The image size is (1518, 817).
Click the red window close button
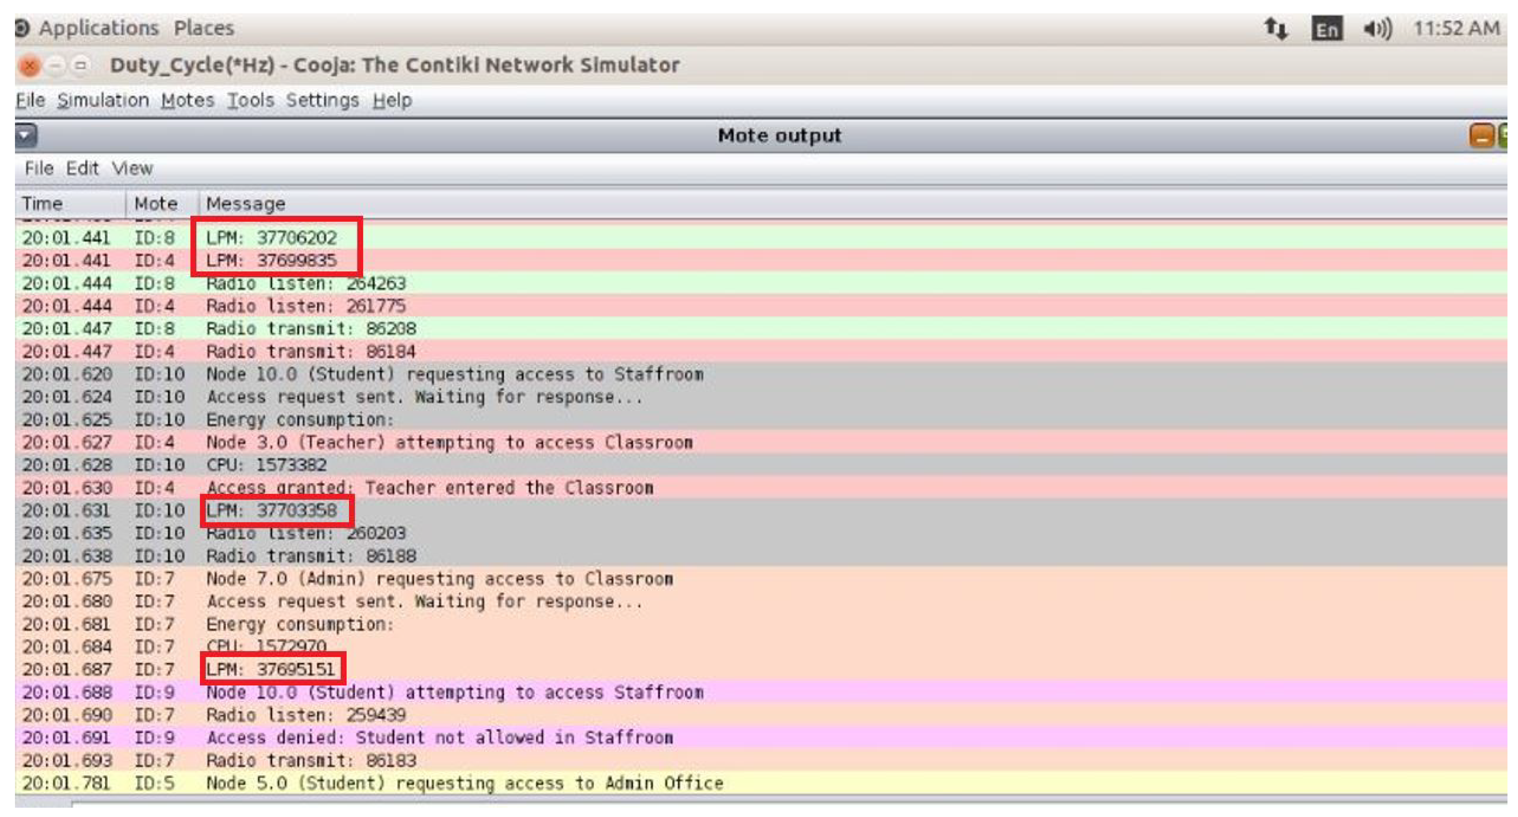(30, 66)
